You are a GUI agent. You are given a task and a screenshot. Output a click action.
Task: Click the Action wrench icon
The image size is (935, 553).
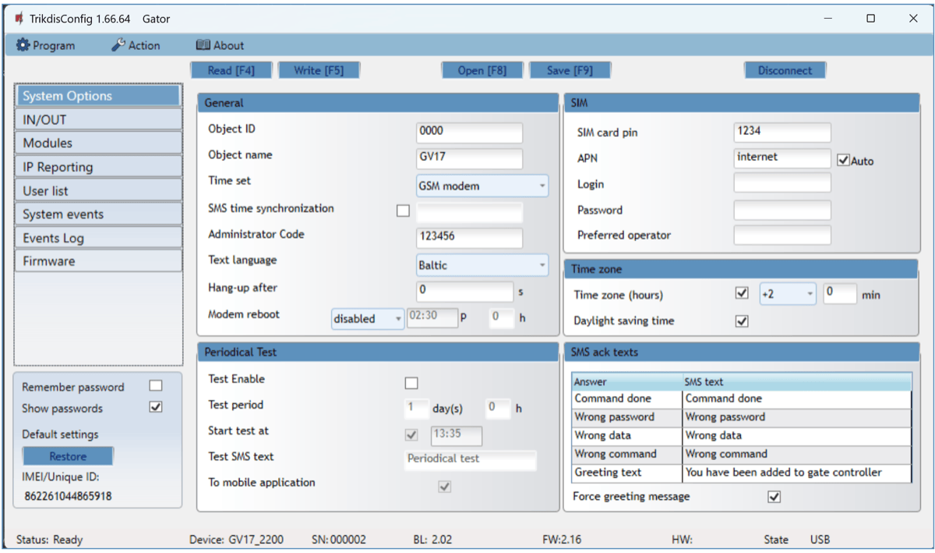point(118,45)
